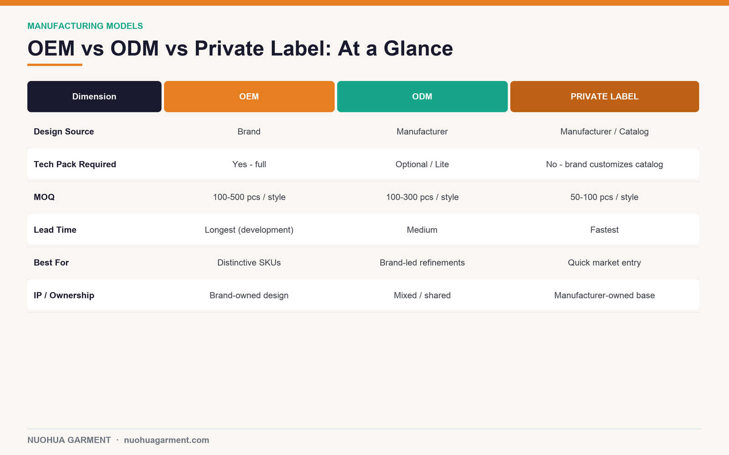Click the 'Mixed / shared' cell

[x=422, y=295]
